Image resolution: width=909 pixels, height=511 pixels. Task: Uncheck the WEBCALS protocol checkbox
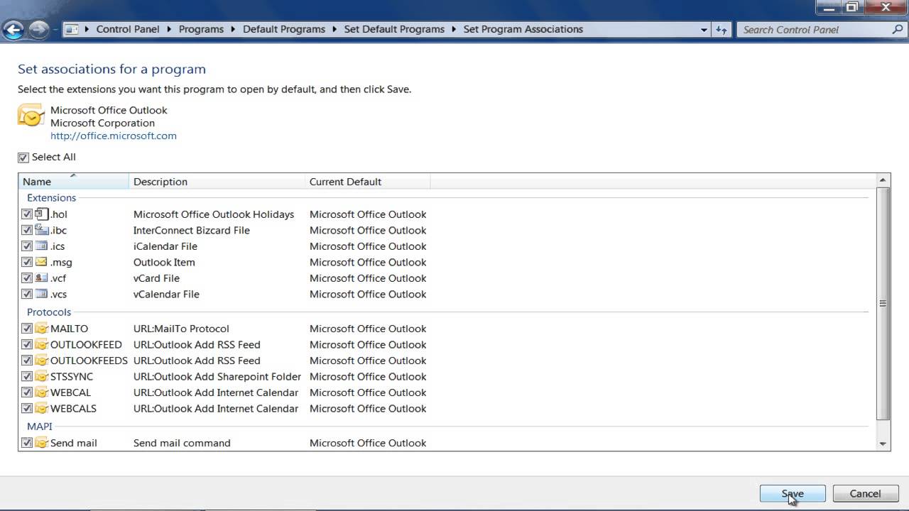[x=26, y=409]
